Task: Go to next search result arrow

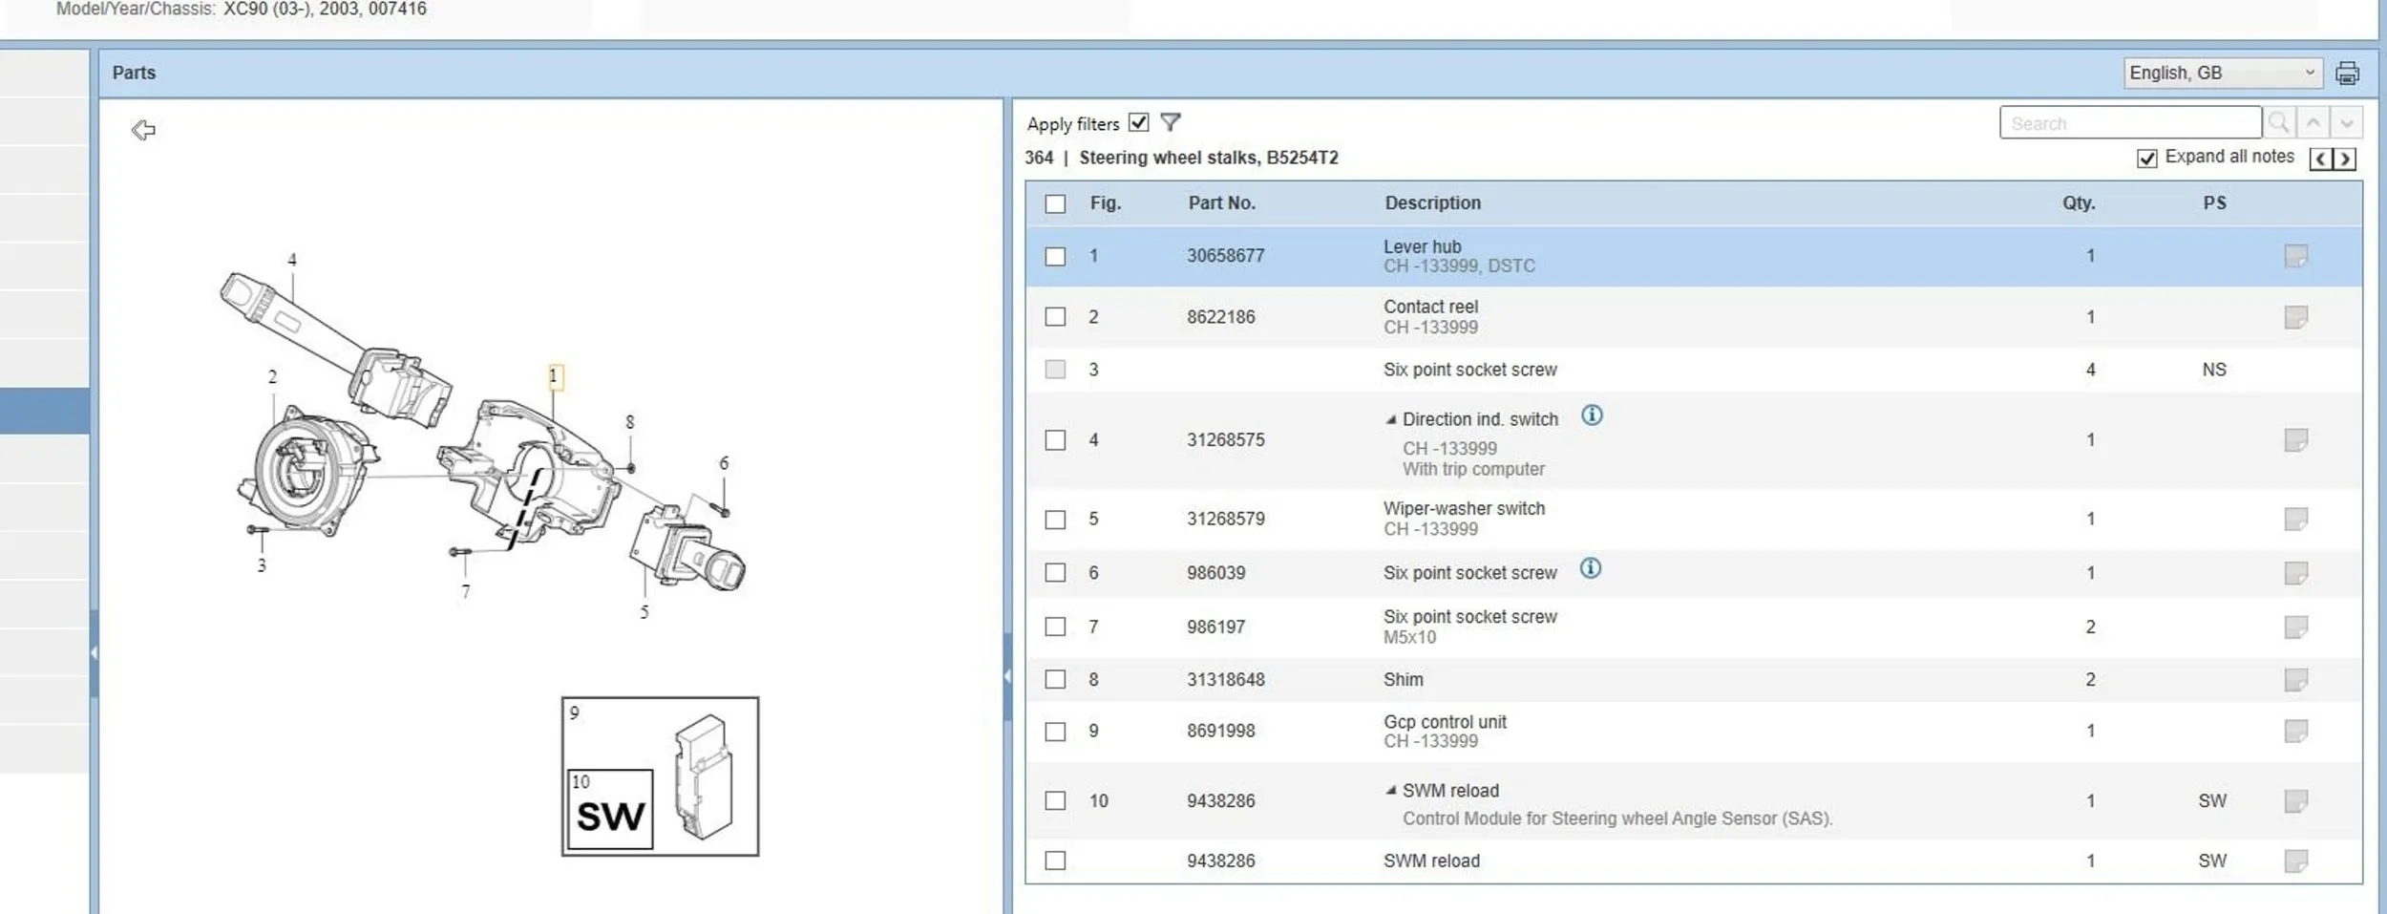Action: tap(2346, 123)
